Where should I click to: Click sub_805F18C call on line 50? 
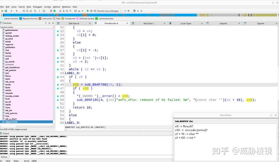(x=87, y=100)
